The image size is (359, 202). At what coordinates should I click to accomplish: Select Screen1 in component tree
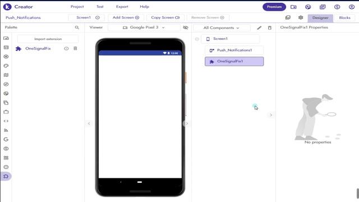point(231,39)
